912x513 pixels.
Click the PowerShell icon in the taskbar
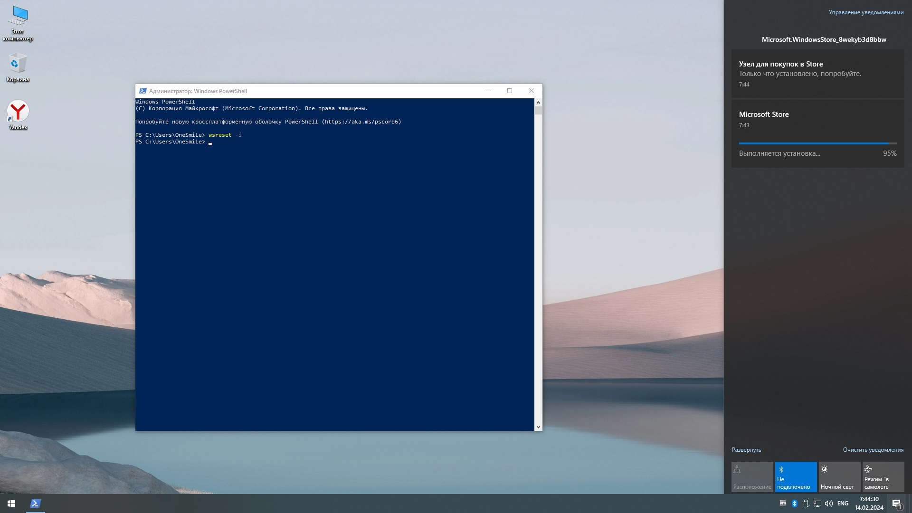(x=35, y=503)
